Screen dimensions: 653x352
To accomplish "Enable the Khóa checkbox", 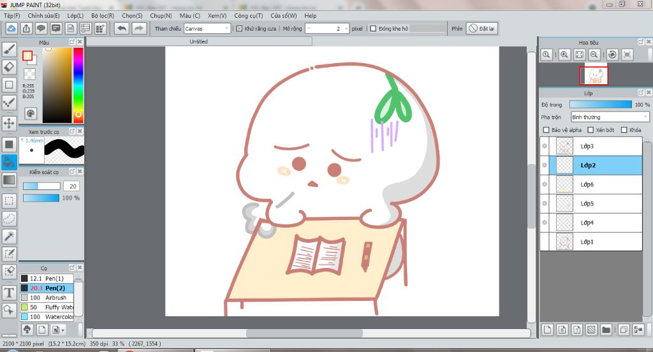I will [x=624, y=130].
